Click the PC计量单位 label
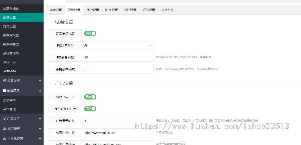This screenshot has height=145, width=301. (65, 46)
